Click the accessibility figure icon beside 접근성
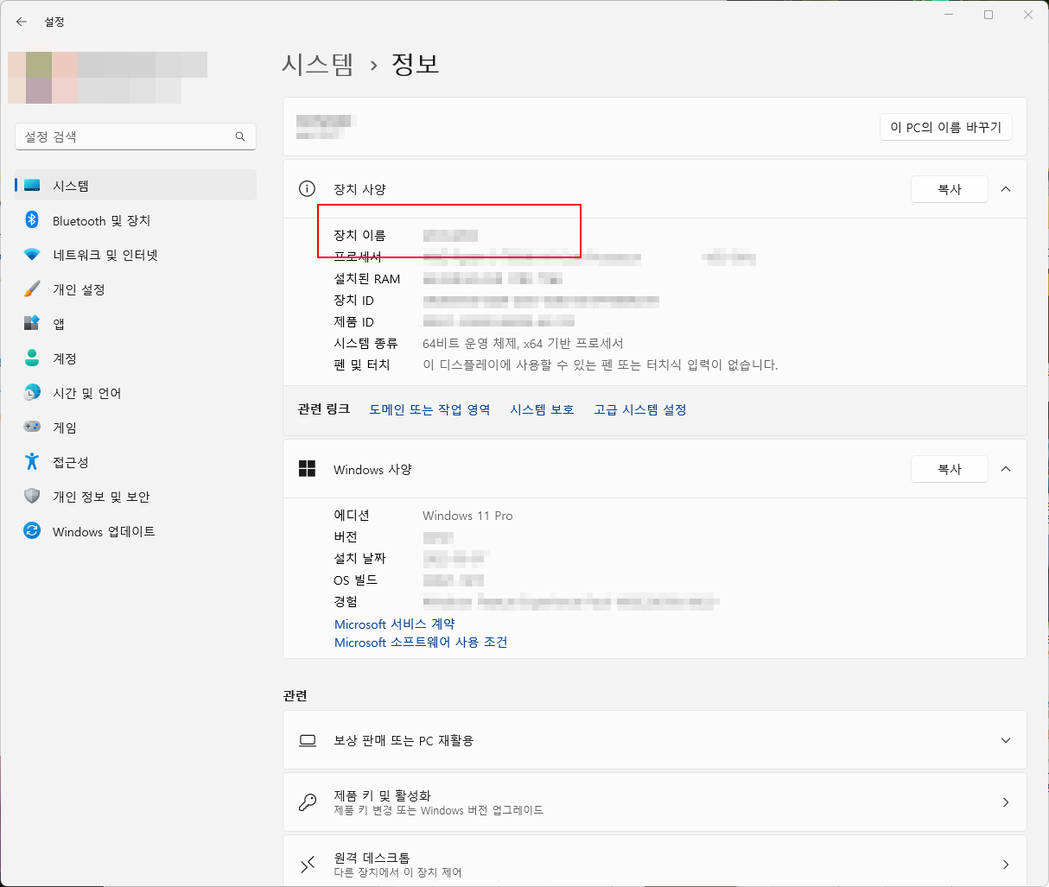1049x887 pixels. [32, 461]
